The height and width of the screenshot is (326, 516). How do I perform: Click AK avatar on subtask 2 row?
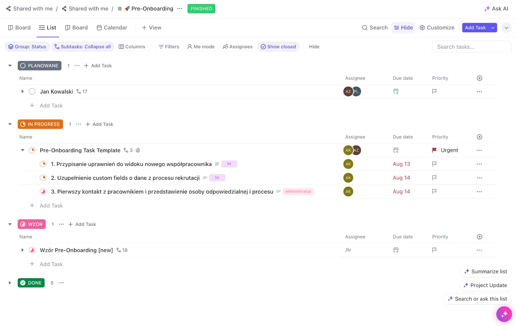click(348, 177)
